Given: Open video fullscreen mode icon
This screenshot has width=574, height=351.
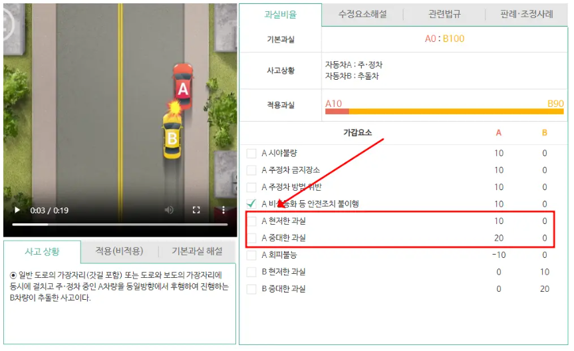Looking at the screenshot, I should coord(196,209).
